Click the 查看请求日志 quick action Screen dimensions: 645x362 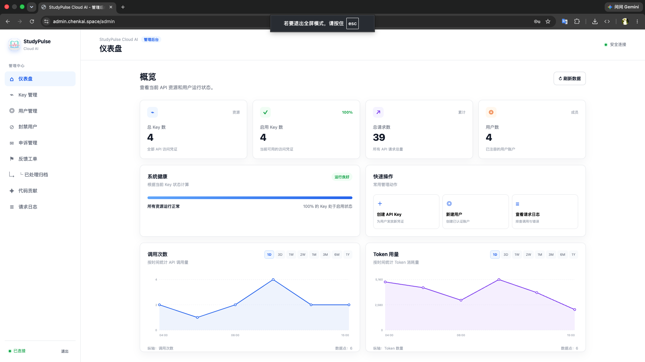click(x=545, y=212)
